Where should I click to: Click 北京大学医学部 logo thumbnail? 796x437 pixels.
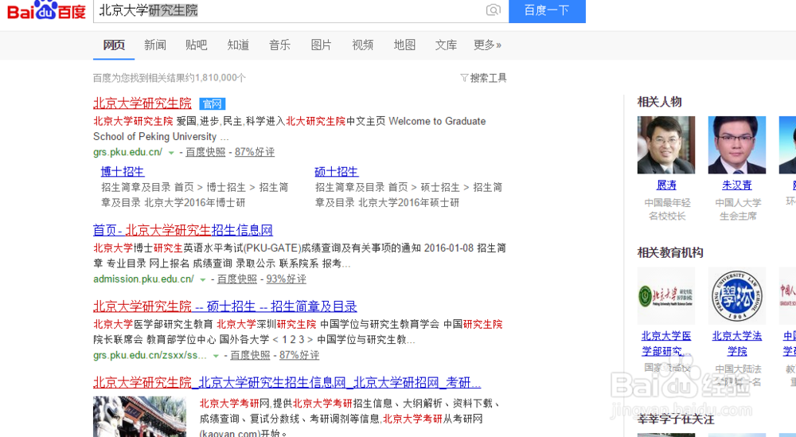[666, 295]
